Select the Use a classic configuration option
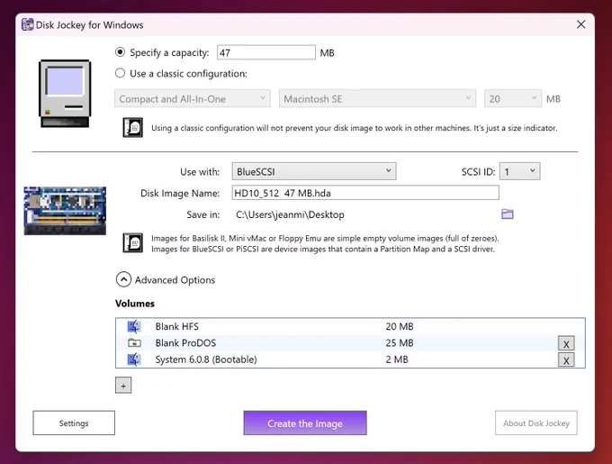The width and height of the screenshot is (612, 464). (121, 73)
